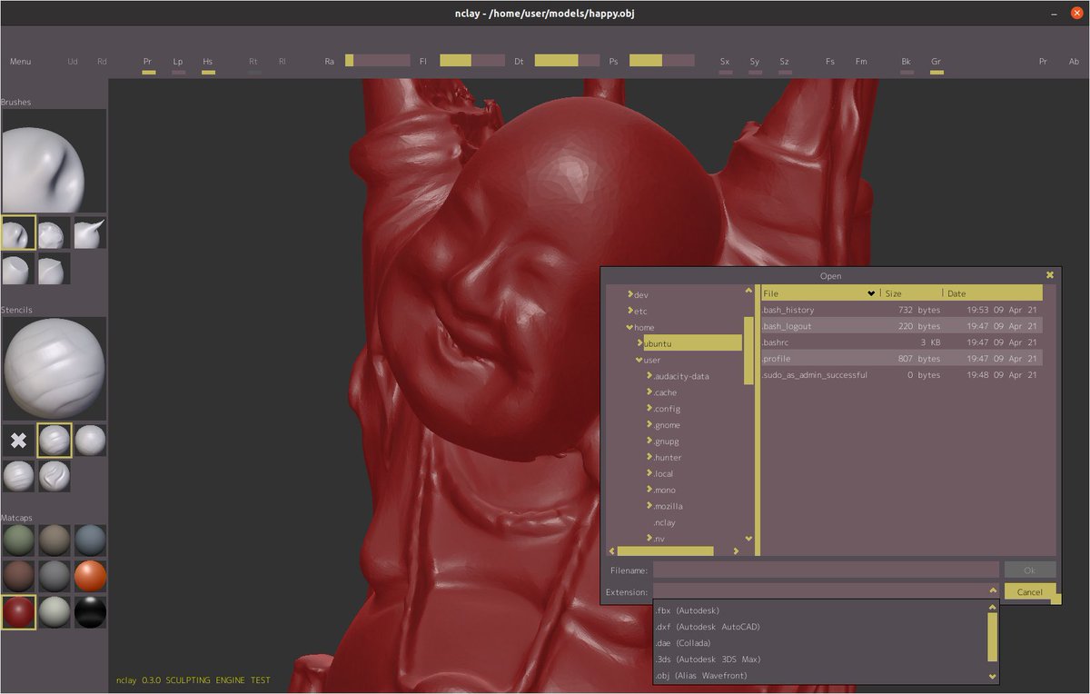1090x694 pixels.
Task: Click the Cancel button
Action: tap(1030, 591)
